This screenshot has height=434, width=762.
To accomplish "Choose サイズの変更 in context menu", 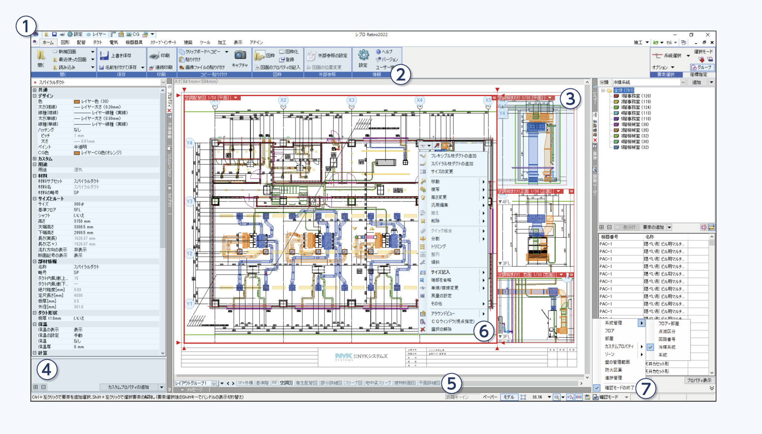I will [x=442, y=171].
